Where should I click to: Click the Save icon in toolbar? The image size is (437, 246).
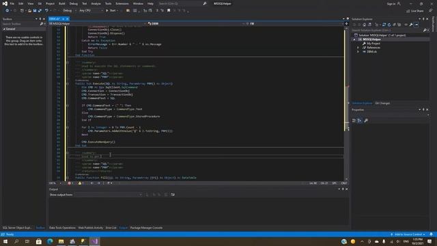35,11
